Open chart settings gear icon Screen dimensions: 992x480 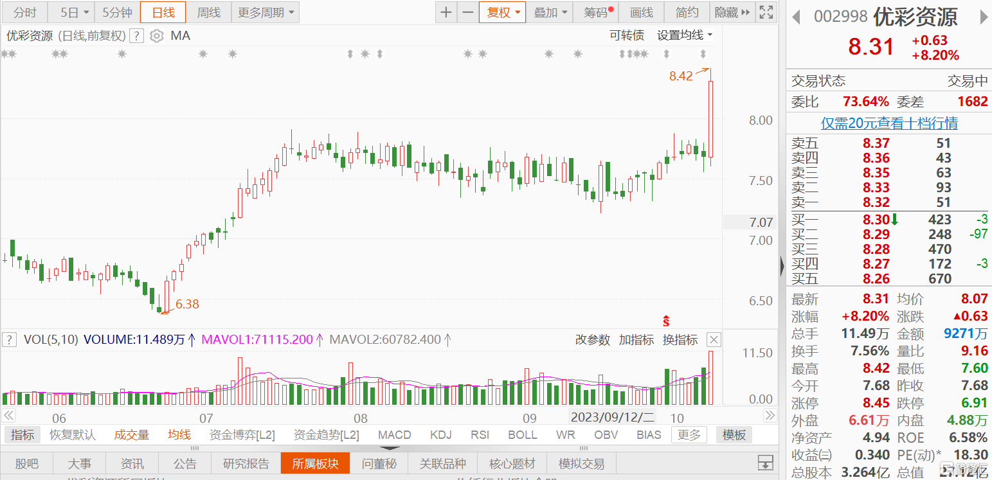click(x=156, y=36)
